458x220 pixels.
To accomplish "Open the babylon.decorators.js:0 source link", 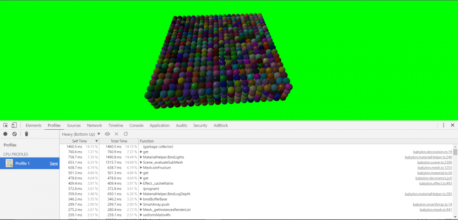I will [434, 178].
